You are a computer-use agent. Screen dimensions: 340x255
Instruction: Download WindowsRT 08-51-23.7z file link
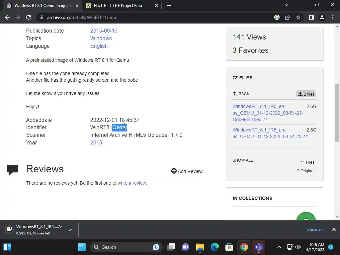click(x=270, y=133)
